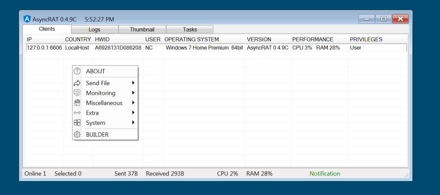Click the question mark icon beside ABOUT
Screen dimensions: 440x195
[77, 71]
